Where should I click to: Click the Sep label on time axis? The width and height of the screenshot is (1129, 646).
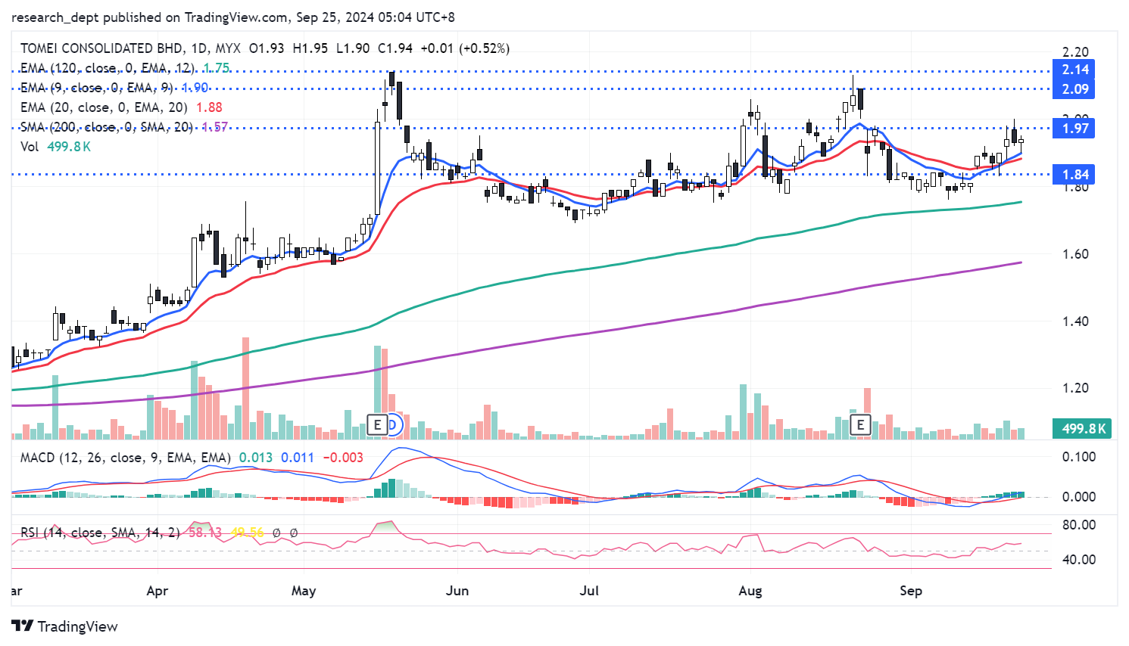910,591
